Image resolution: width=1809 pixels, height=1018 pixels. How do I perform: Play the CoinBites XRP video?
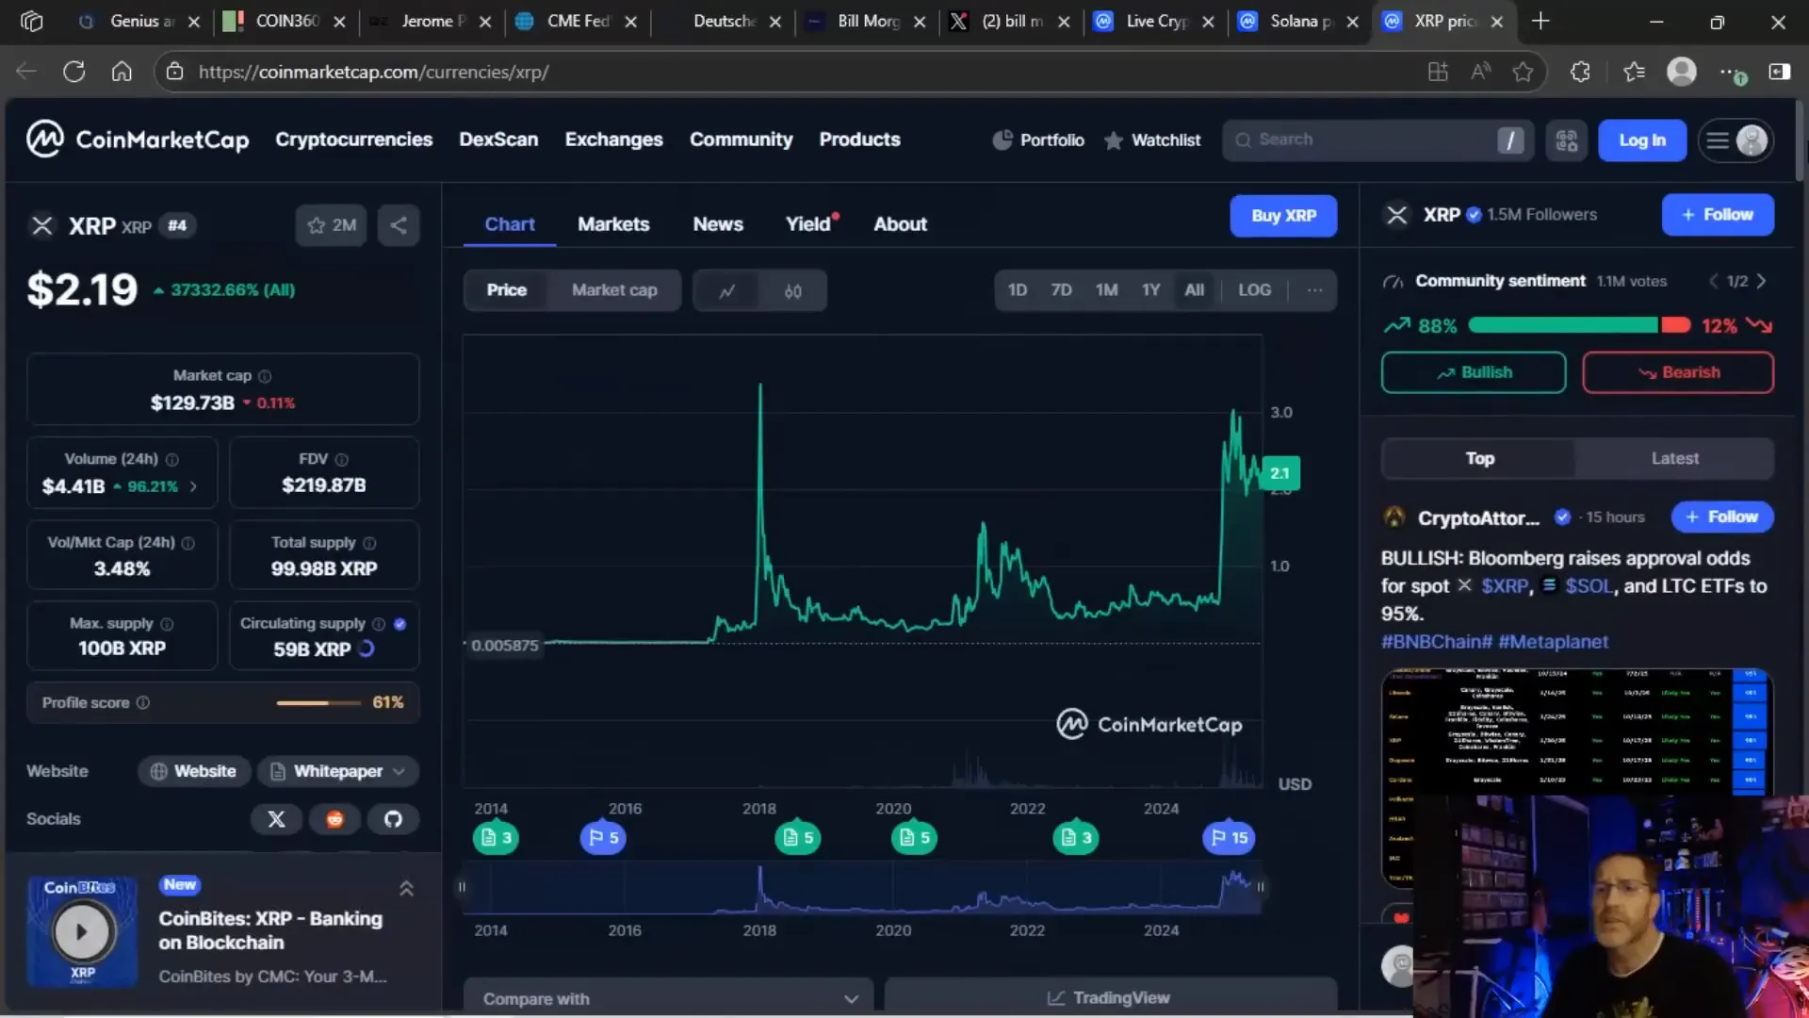(82, 931)
